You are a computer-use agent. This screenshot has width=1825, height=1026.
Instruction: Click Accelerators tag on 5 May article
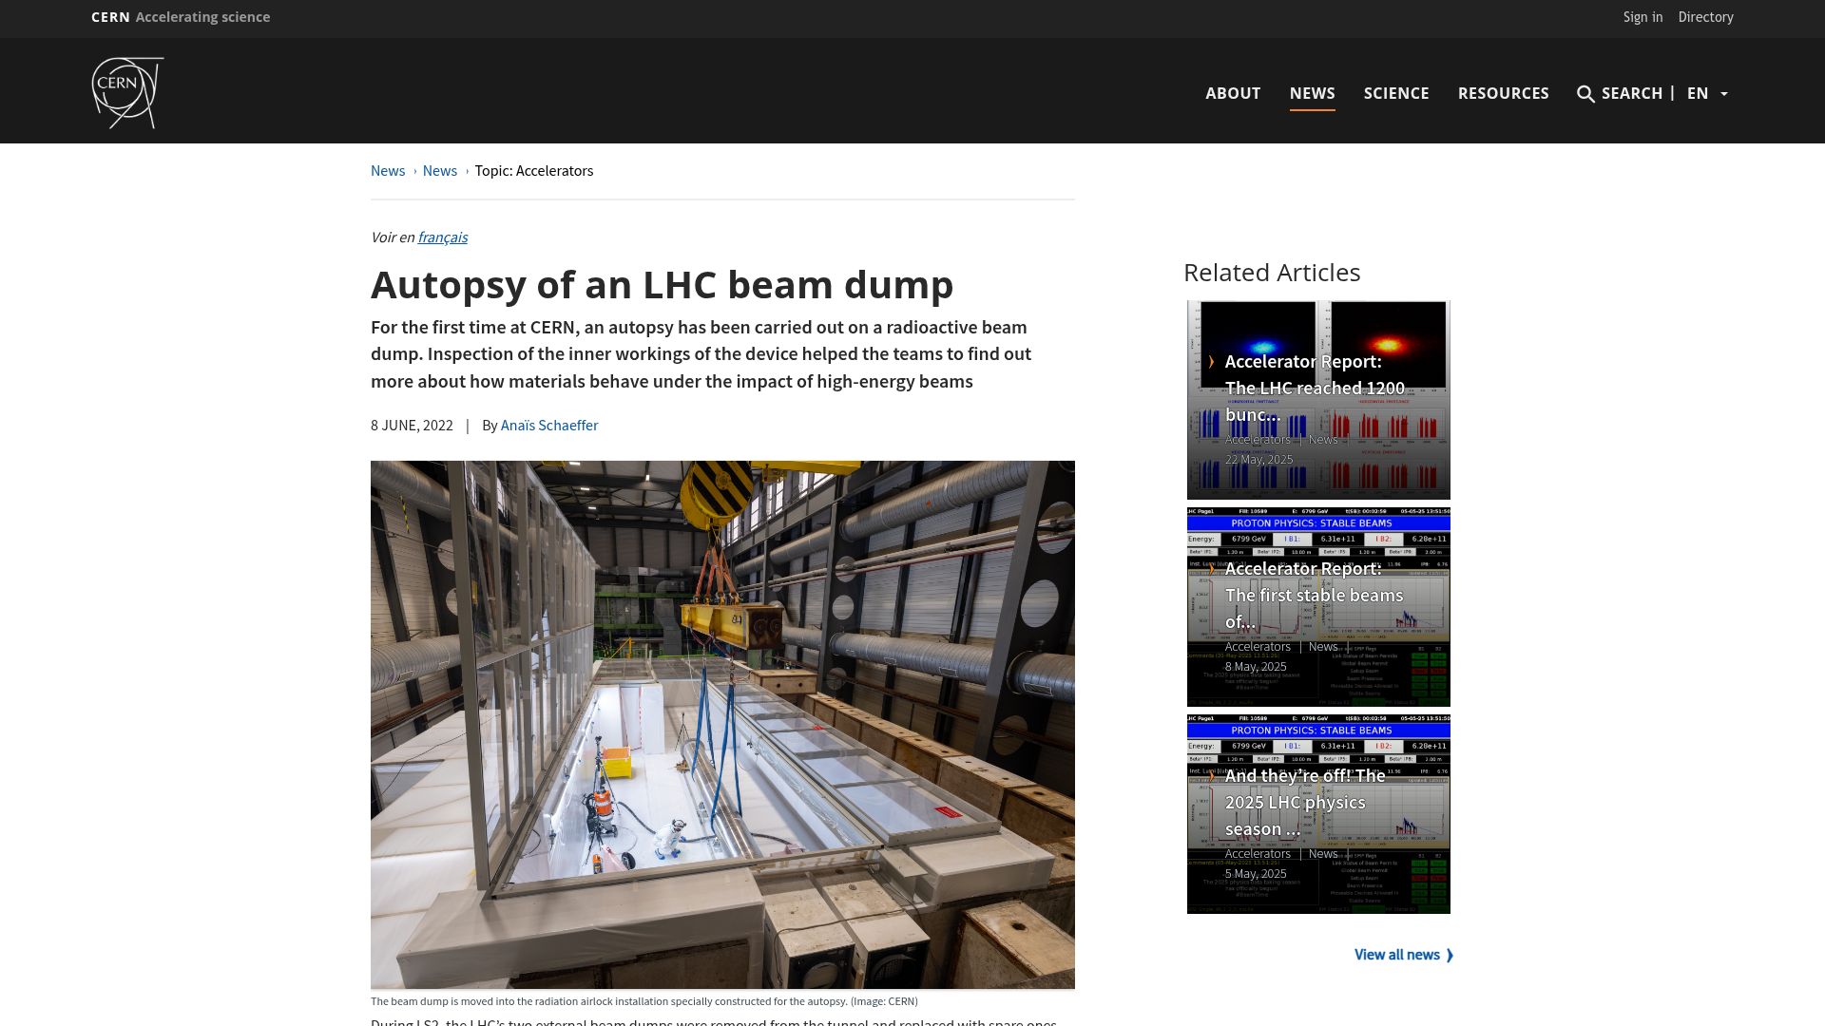coord(1258,854)
